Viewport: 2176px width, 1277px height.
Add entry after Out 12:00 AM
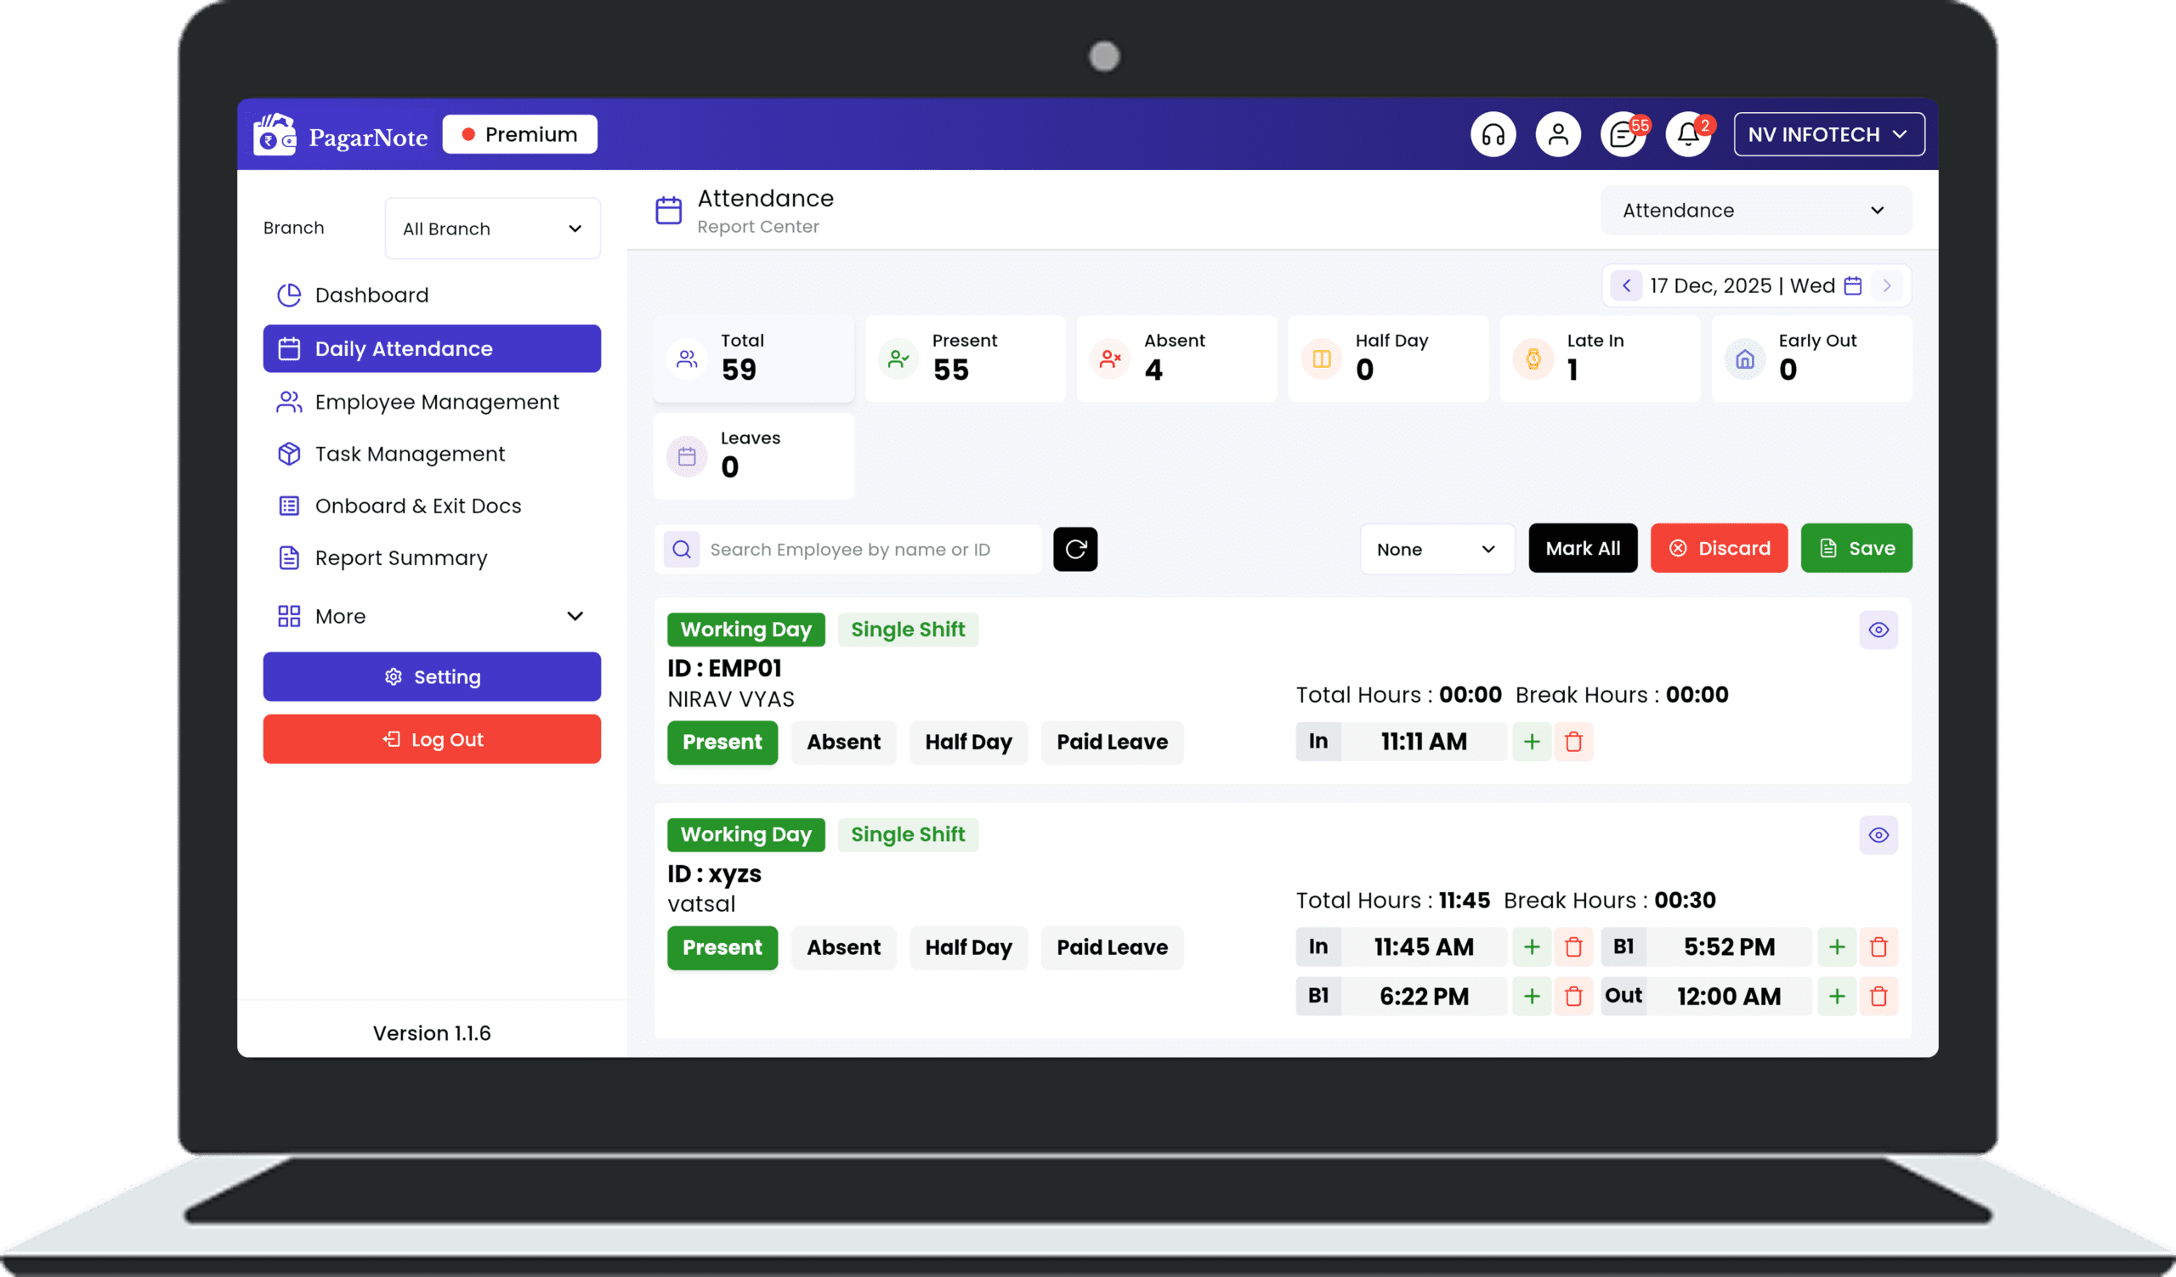(x=1837, y=996)
